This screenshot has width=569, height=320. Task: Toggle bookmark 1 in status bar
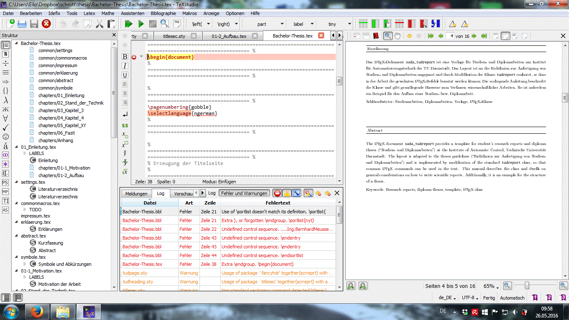click(535, 297)
